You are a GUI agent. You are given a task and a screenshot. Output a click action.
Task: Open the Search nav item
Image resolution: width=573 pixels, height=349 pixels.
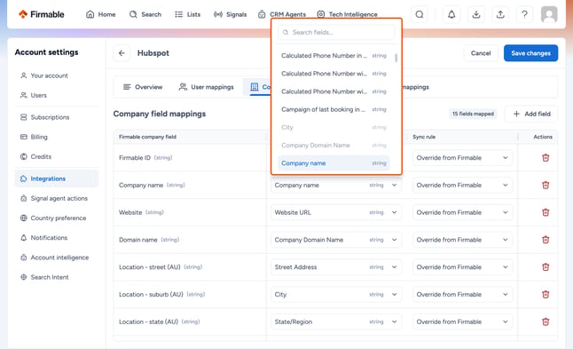pos(145,14)
